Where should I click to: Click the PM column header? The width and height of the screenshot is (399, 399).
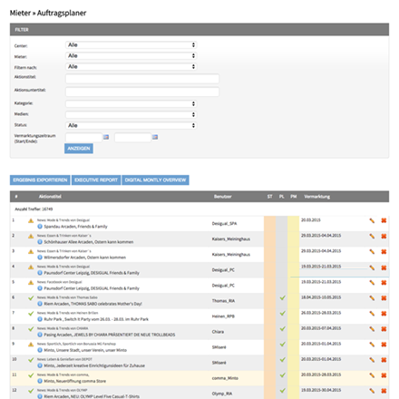point(294,197)
